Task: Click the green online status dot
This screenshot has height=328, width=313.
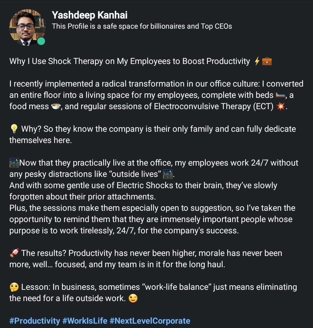Action: [x=41, y=41]
